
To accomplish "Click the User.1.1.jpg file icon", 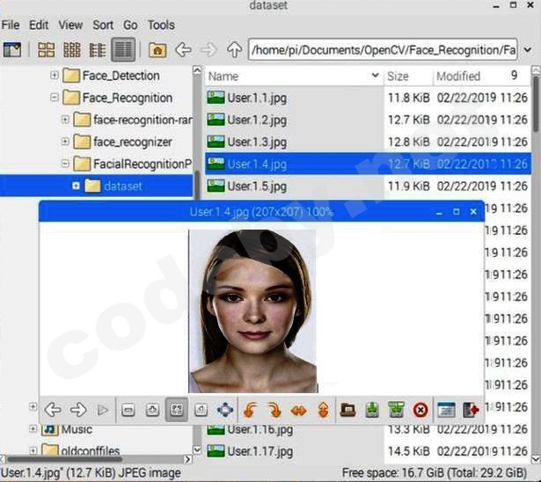I will point(216,98).
